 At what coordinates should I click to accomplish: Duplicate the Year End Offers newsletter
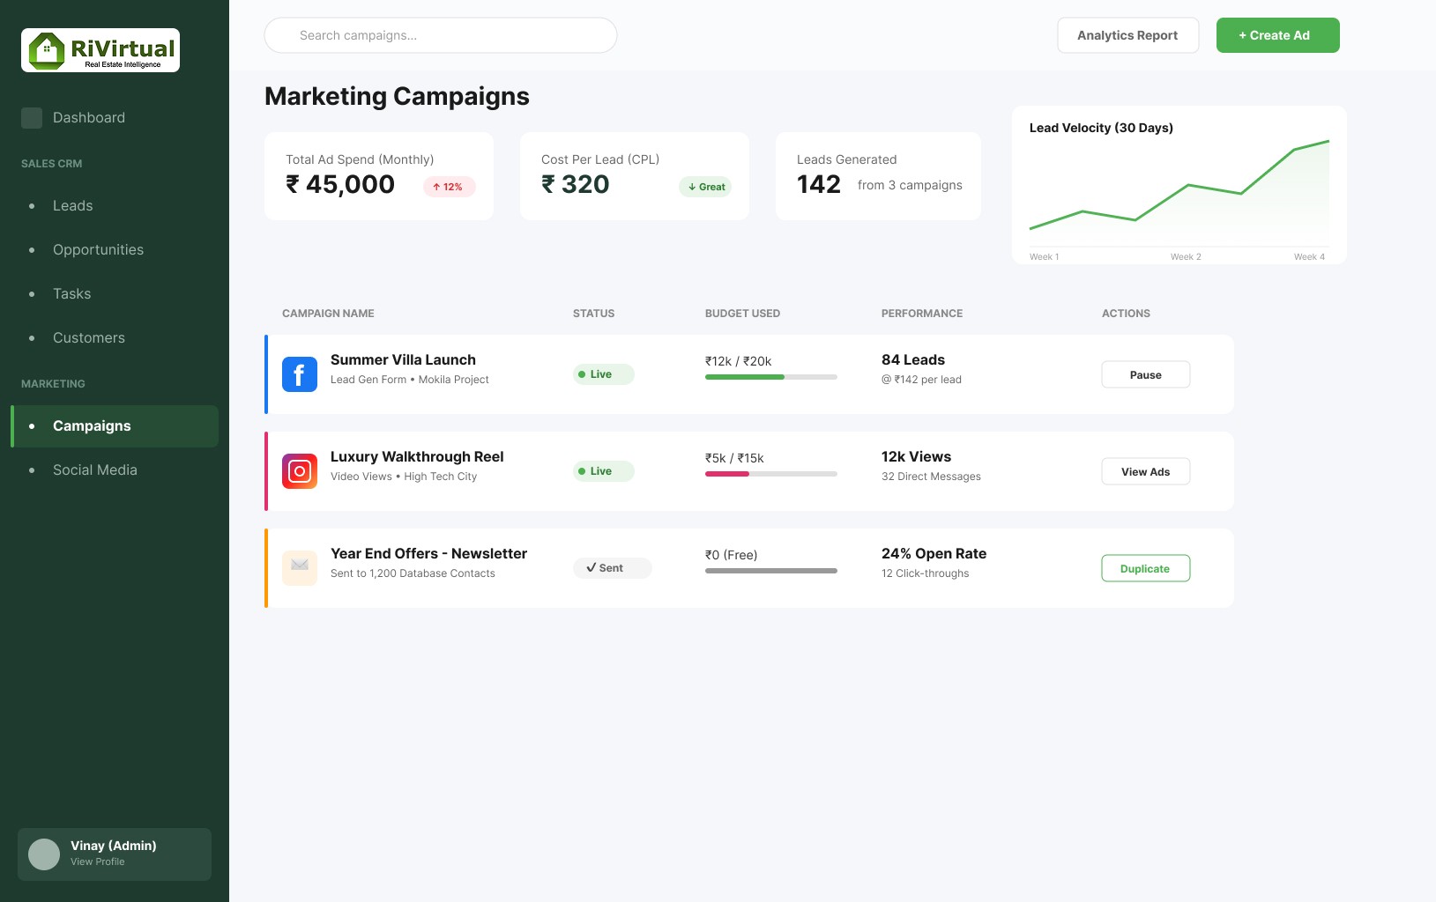pyautogui.click(x=1146, y=568)
